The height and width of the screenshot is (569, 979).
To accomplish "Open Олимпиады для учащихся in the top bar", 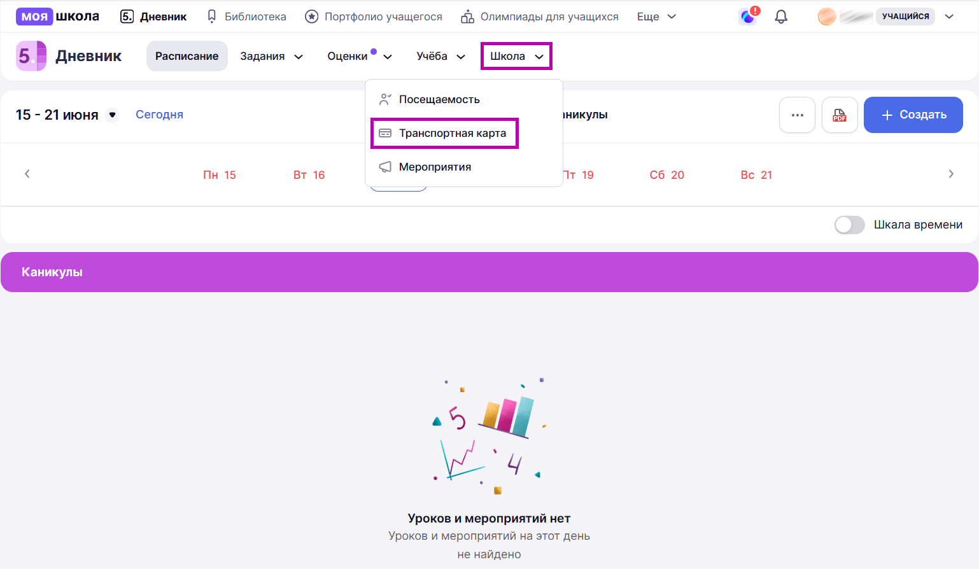I will [x=539, y=17].
